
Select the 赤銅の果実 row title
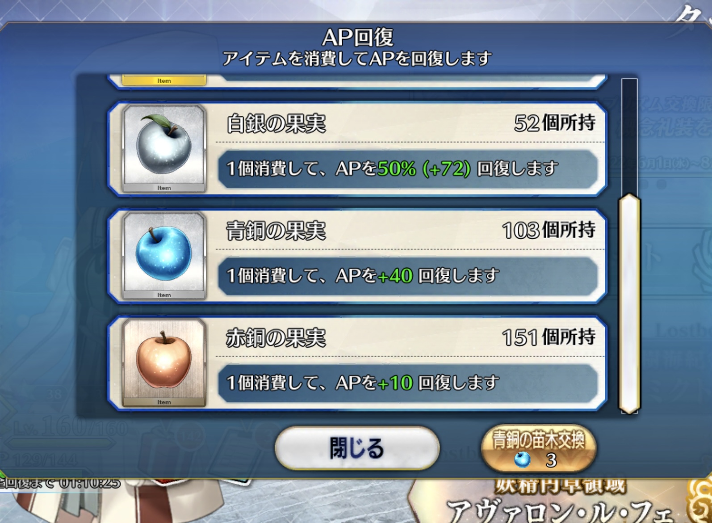pos(276,338)
